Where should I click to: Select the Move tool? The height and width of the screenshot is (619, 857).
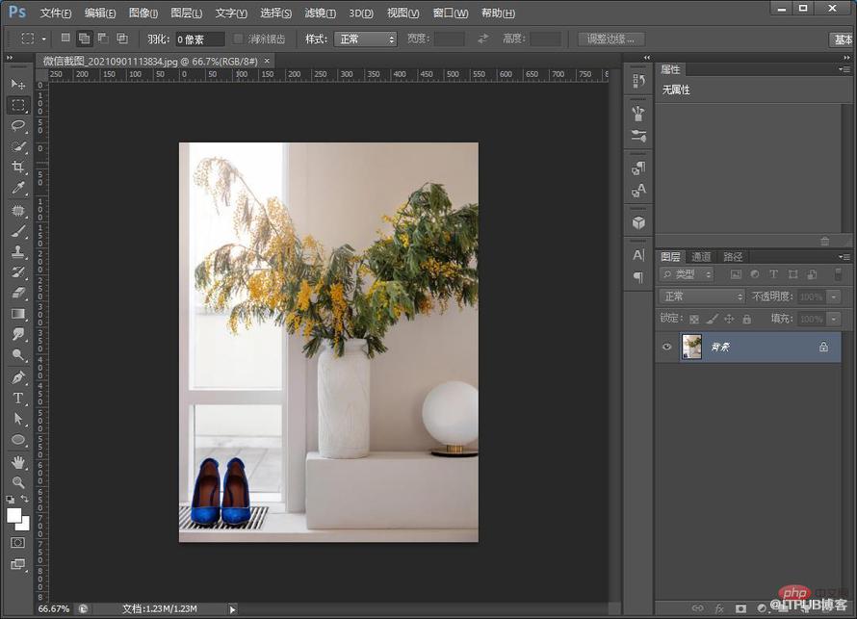18,84
